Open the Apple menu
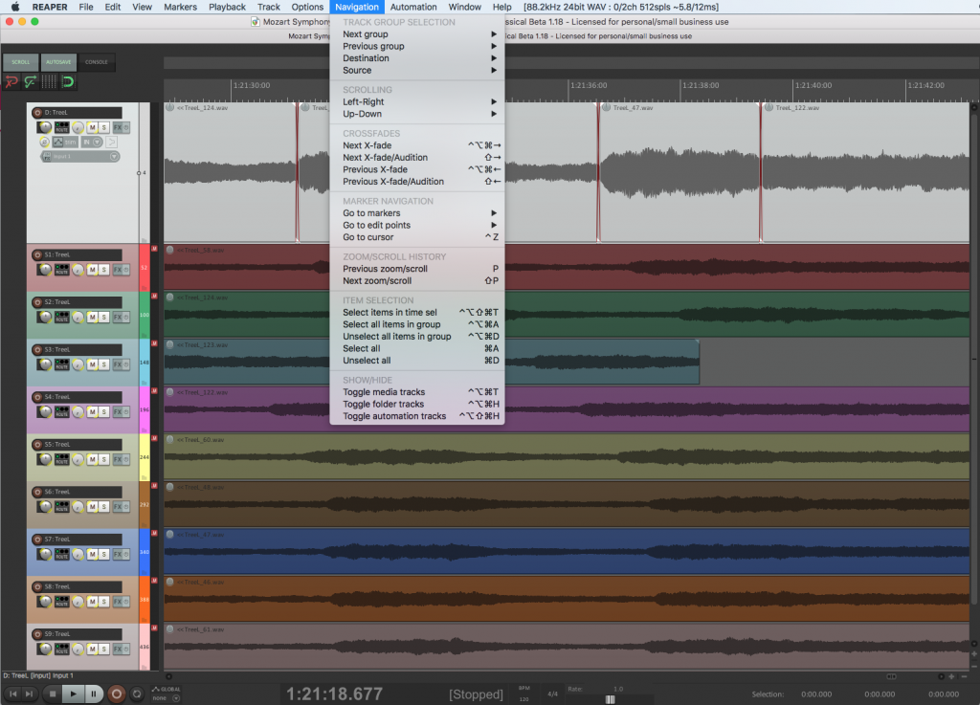The width and height of the screenshot is (980, 705). [15, 7]
